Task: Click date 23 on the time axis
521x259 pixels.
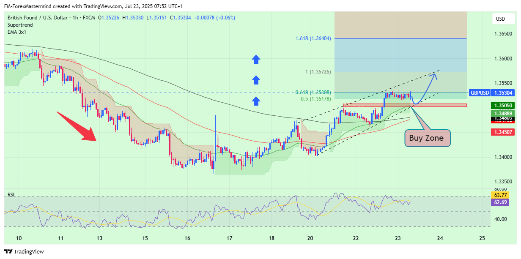Action: click(398, 238)
